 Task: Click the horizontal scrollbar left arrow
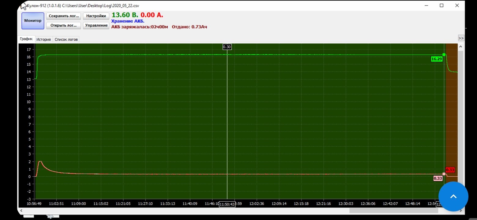point(21,211)
